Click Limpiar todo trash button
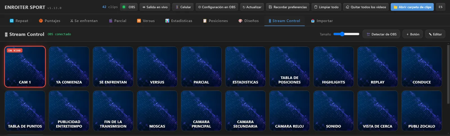The width and height of the screenshot is (450, 136). pyautogui.click(x=326, y=7)
